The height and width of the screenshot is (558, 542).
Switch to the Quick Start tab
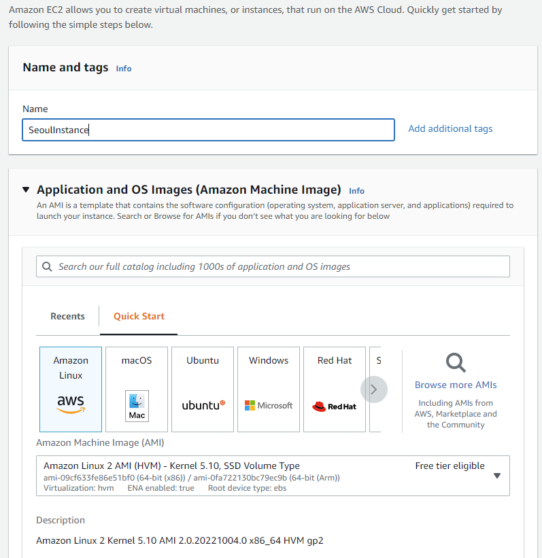point(139,316)
